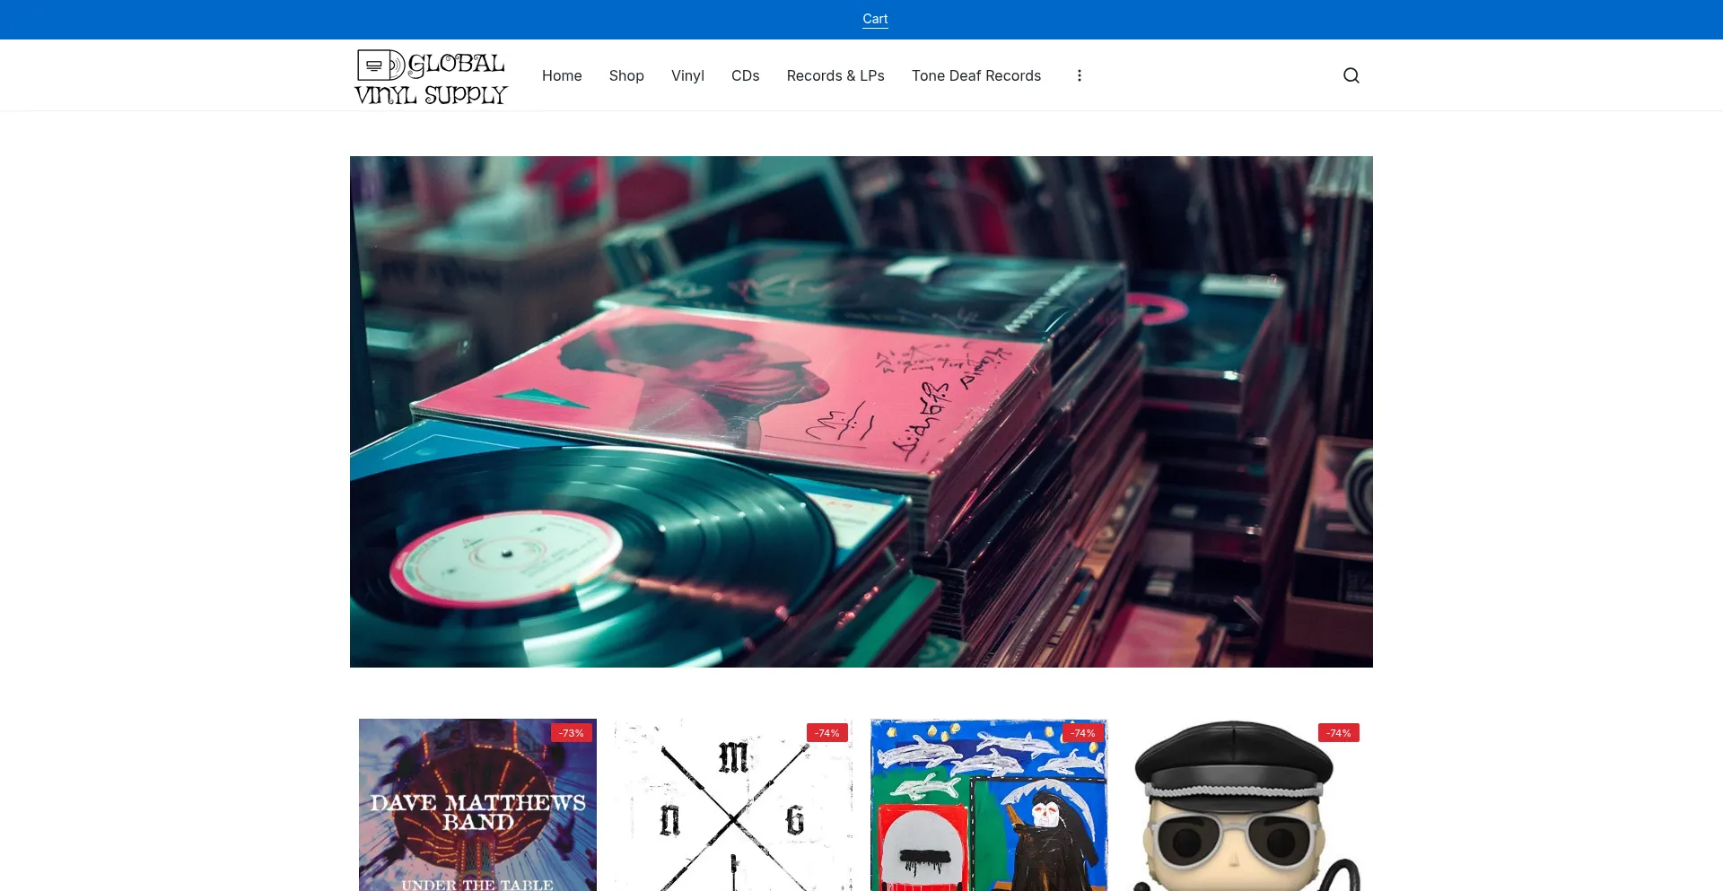
Task: Open the Cart link in the top bar
Action: [x=875, y=19]
